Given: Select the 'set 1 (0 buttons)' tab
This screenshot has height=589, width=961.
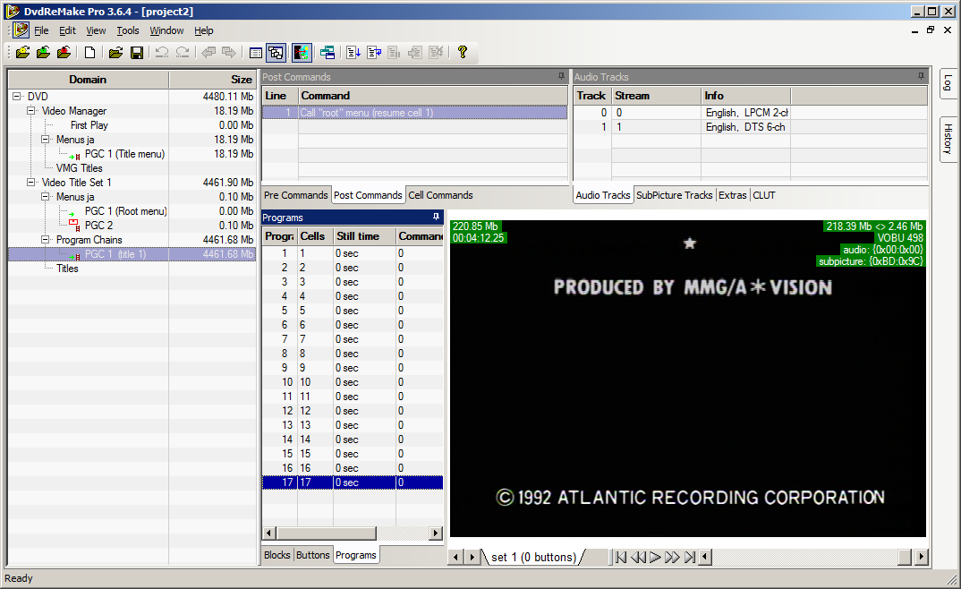Looking at the screenshot, I should tap(534, 557).
